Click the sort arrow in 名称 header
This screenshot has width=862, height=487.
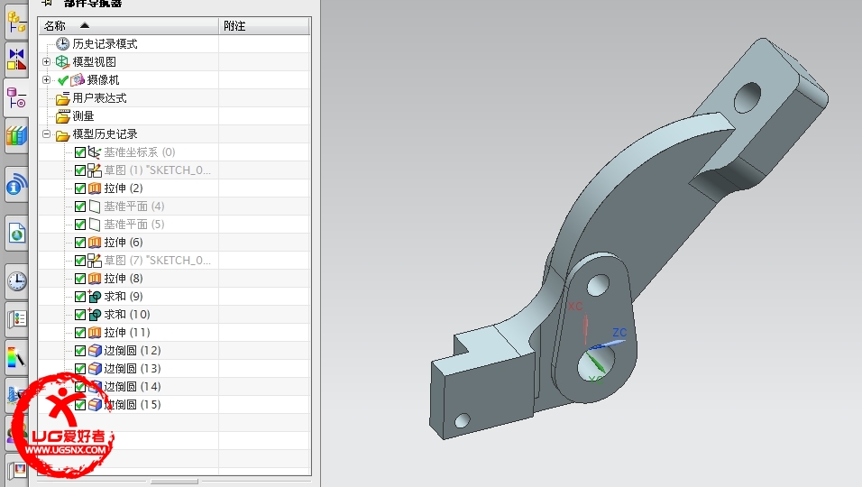pos(84,25)
